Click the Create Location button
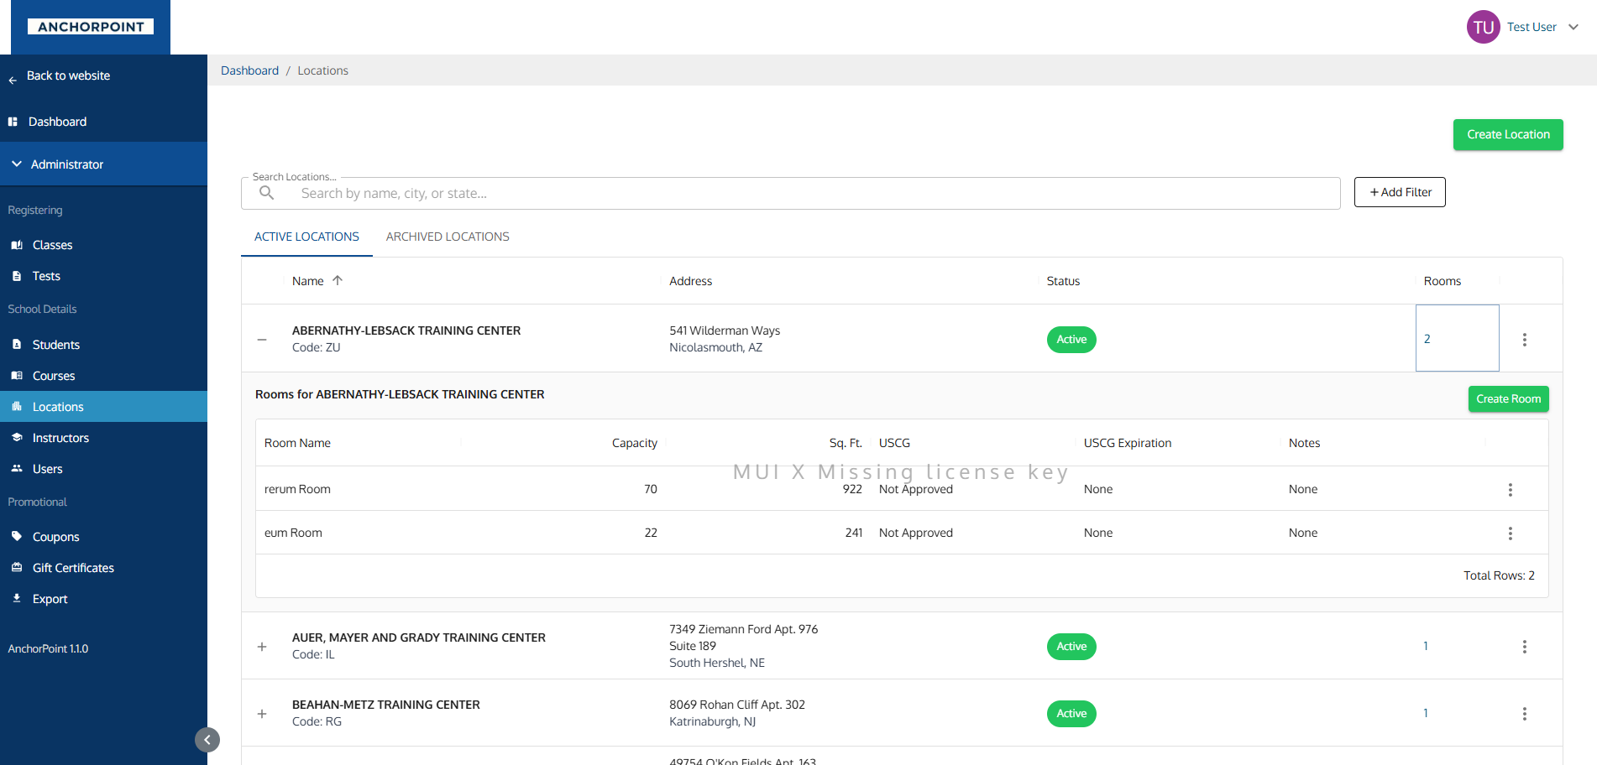This screenshot has height=765, width=1597. tap(1507, 135)
